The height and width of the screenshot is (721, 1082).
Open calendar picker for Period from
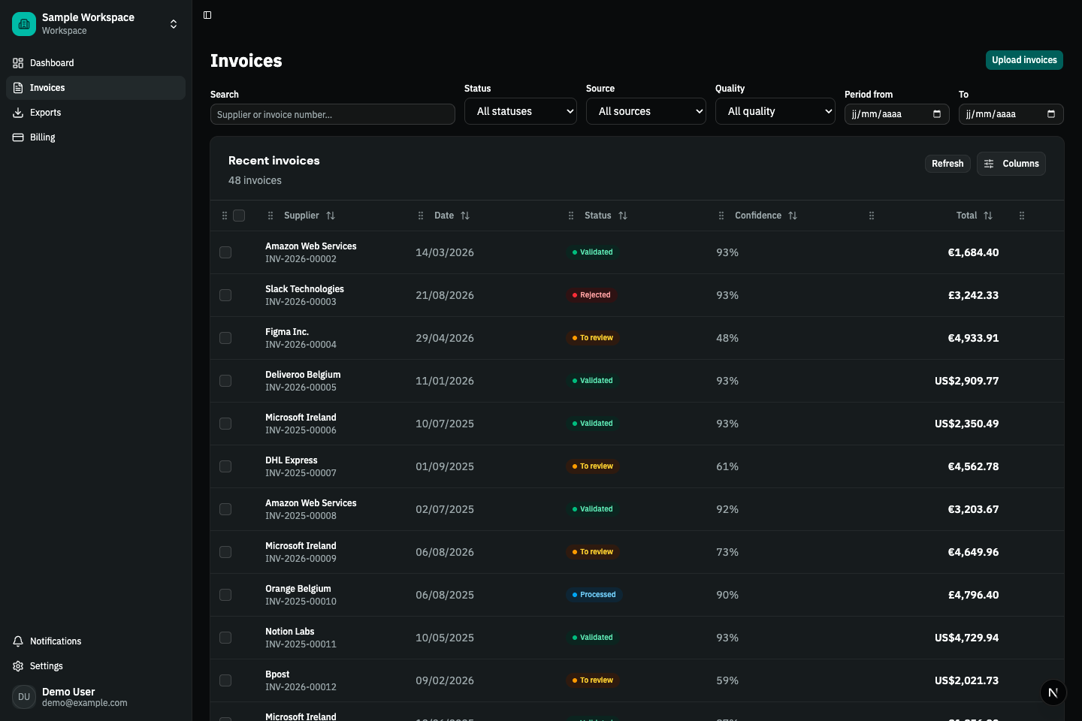[937, 114]
